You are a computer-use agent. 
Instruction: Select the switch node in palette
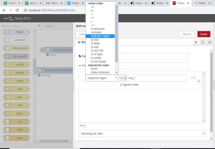[x=17, y=64]
